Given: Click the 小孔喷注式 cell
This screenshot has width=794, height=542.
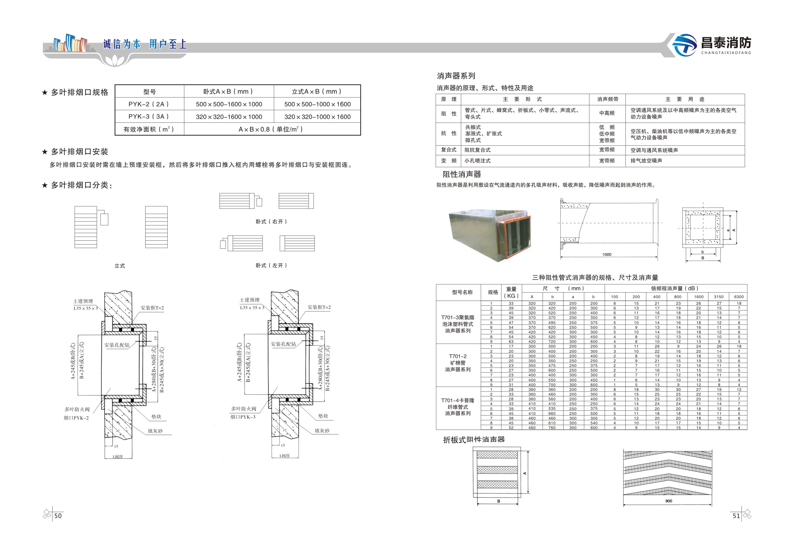Looking at the screenshot, I should tap(525, 161).
